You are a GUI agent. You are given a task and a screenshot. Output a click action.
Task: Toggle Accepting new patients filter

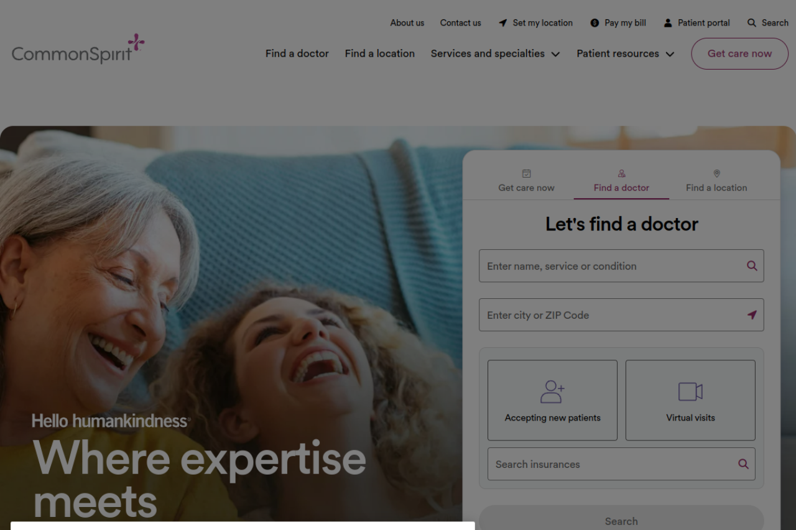click(552, 400)
